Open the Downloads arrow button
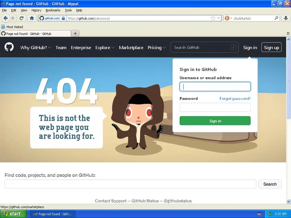Image resolution: width=291 pixels, height=218 pixels. click(286, 18)
